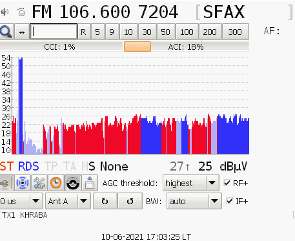This screenshot has height=241, width=295.
Task: Click the TP indicator
Action: click(x=51, y=166)
